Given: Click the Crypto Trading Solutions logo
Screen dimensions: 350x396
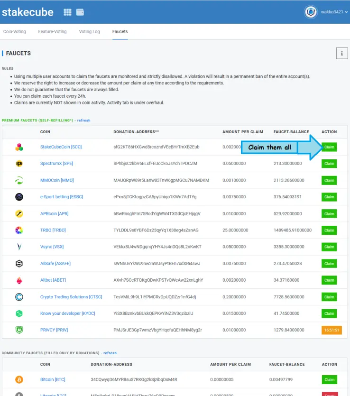Looking at the screenshot, I should (19, 297).
